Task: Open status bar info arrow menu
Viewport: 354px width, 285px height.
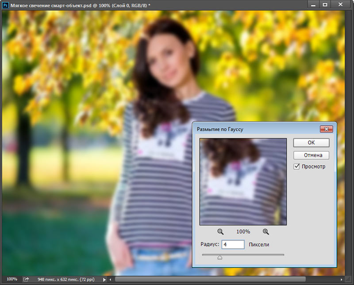Action: click(x=104, y=280)
